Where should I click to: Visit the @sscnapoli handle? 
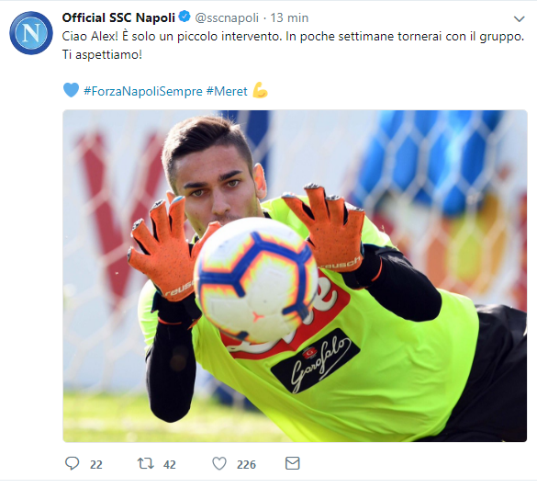click(x=227, y=17)
